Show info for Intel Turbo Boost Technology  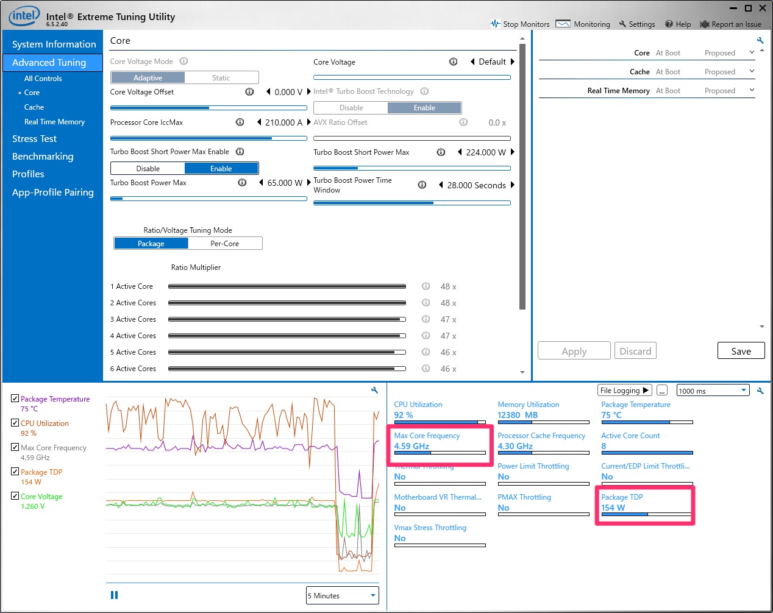coord(424,91)
